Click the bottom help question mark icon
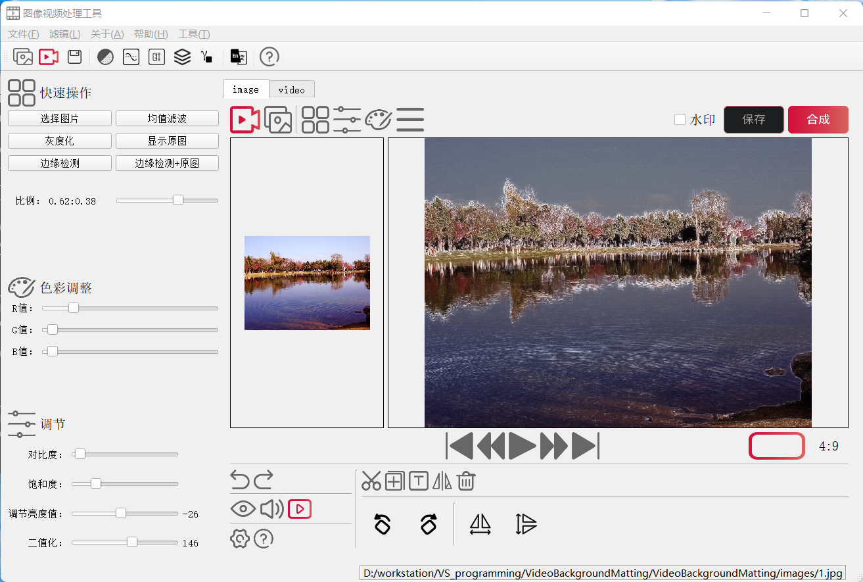This screenshot has width=863, height=582. click(x=264, y=539)
